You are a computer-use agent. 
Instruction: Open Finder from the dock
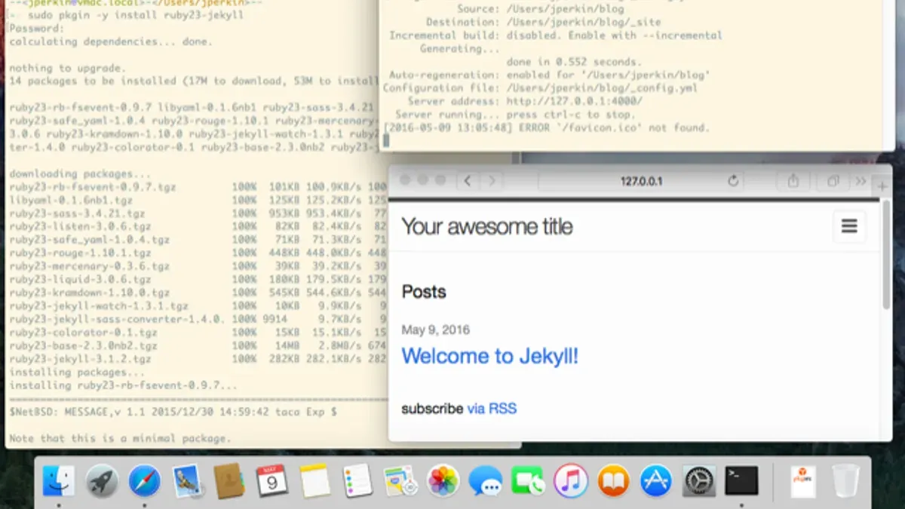(58, 480)
